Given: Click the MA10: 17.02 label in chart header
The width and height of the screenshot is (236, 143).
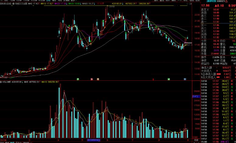Looking at the screenshot, I should point(47,3).
